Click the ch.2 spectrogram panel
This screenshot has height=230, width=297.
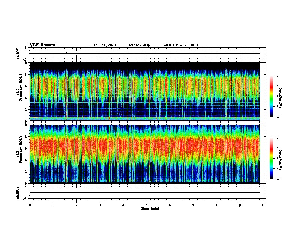click(145, 154)
